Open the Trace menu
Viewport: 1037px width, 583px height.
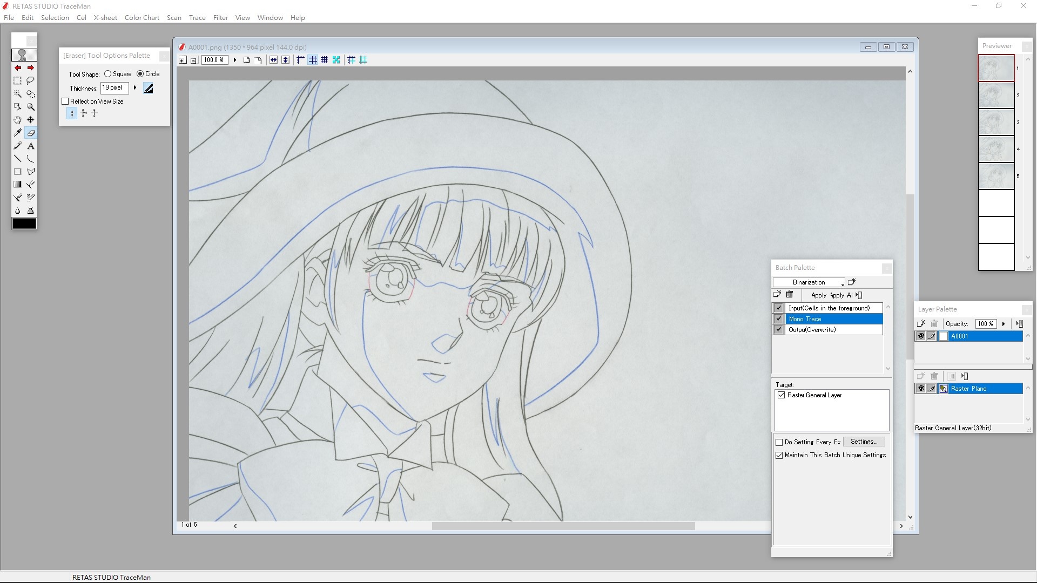[x=197, y=17]
